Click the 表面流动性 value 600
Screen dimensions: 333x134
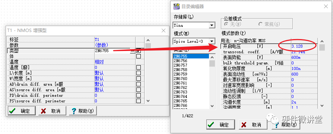(295, 74)
